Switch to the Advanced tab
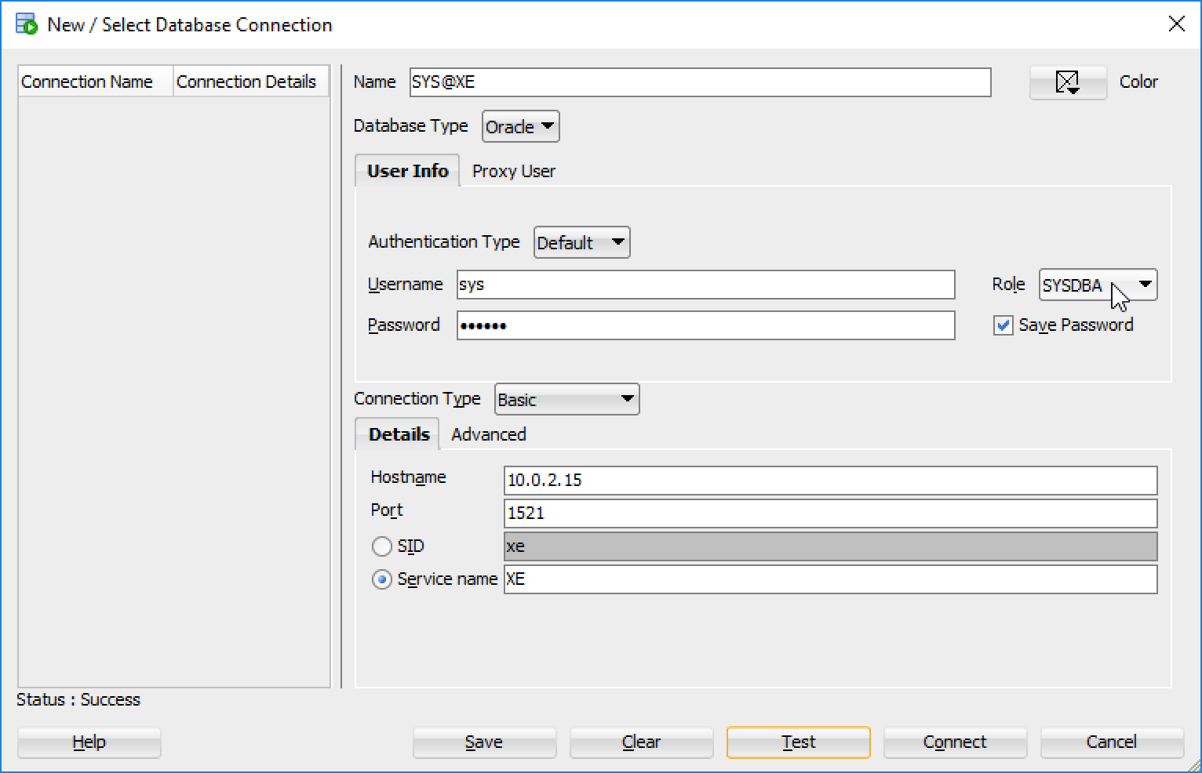The image size is (1202, 773). point(488,434)
